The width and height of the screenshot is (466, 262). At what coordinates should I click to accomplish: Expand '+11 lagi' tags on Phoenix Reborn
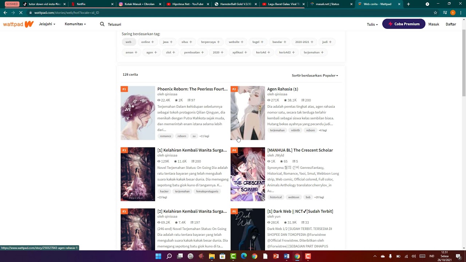point(204,136)
